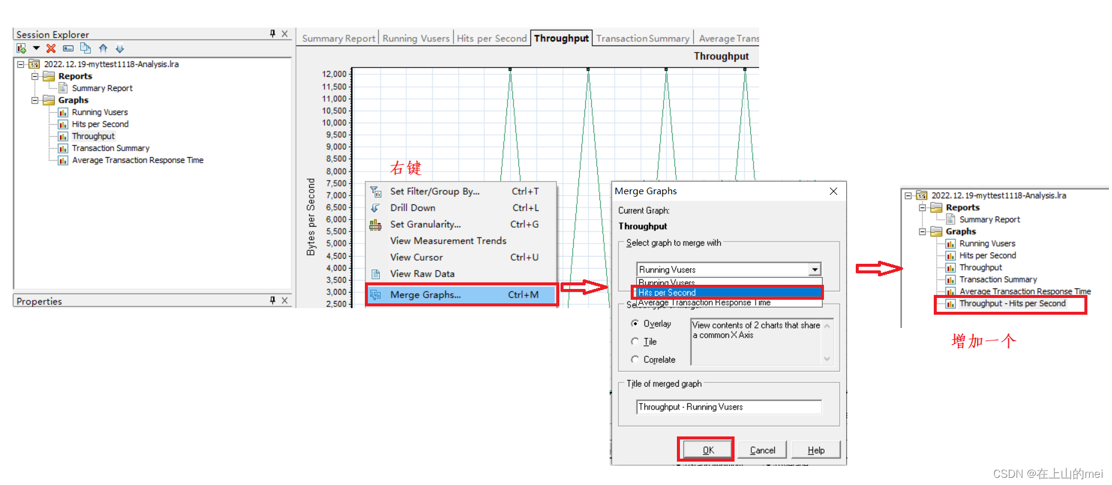Select Throughput graph in left tree

tap(93, 136)
